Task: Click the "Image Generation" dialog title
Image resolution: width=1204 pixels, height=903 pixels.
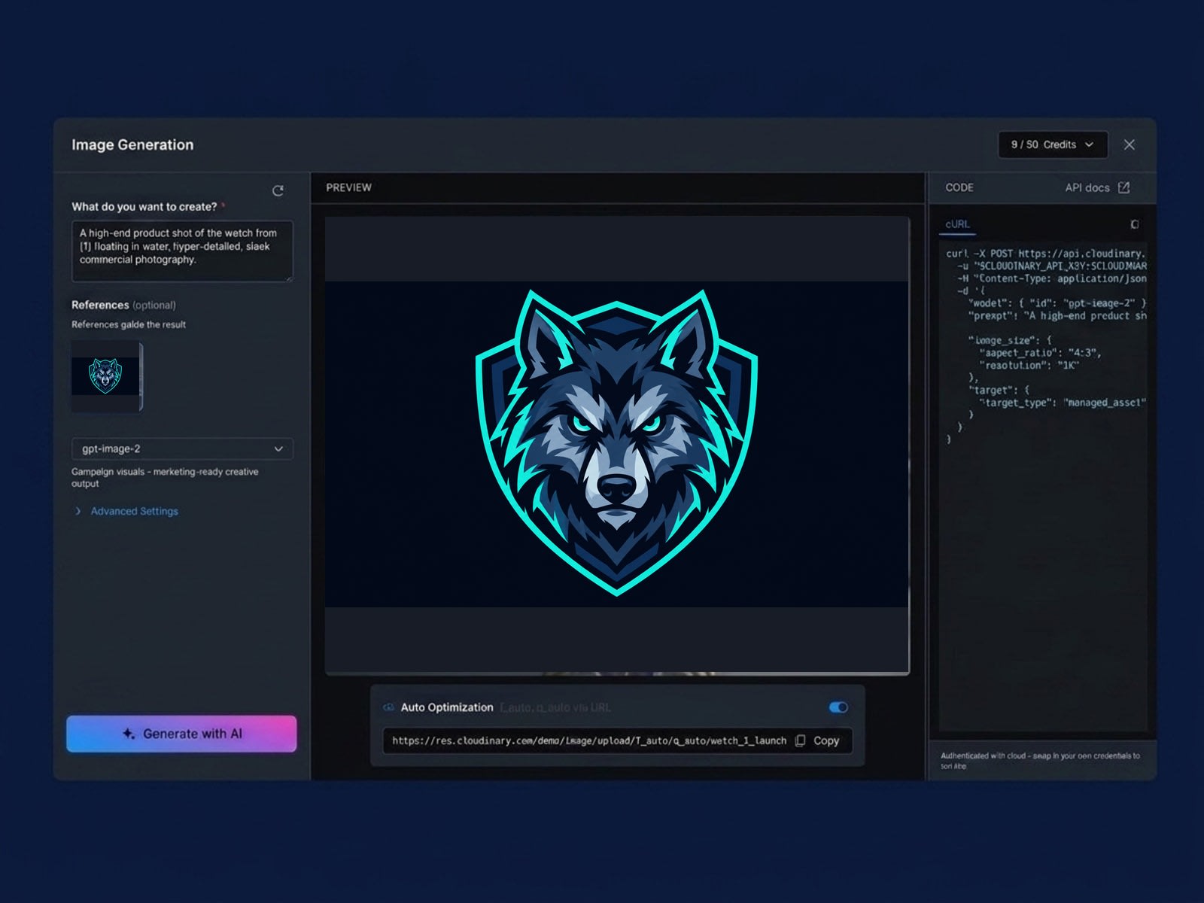Action: pyautogui.click(x=132, y=144)
